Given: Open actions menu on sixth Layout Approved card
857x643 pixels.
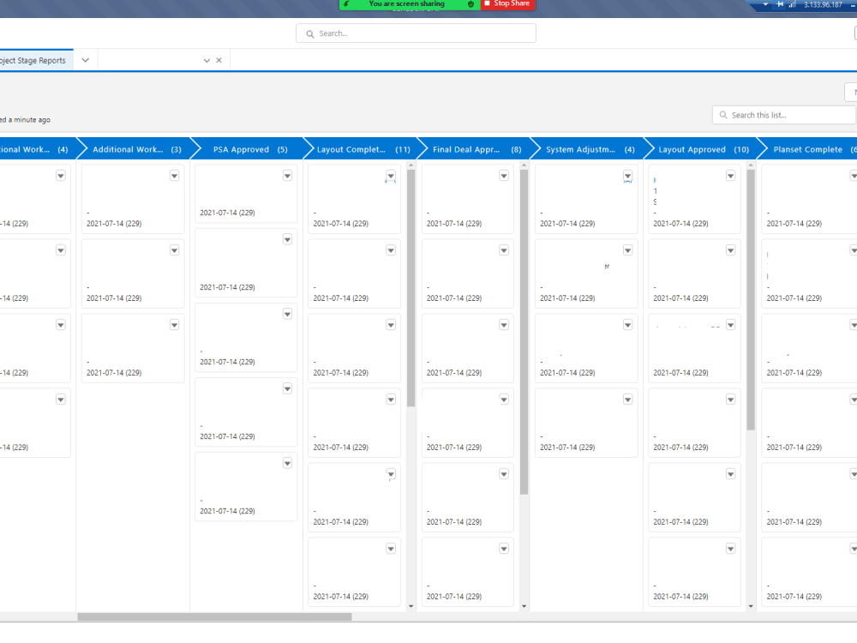Looking at the screenshot, I should point(731,549).
